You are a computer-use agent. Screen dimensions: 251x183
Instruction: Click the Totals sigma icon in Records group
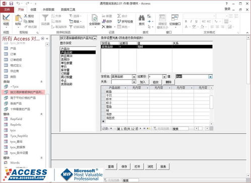(x=119, y=16)
